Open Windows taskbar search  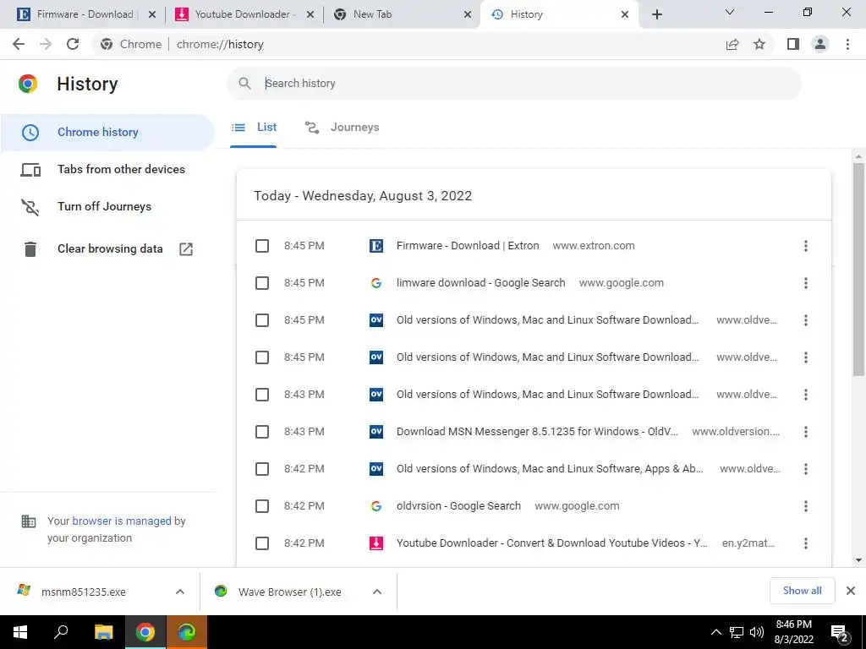(61, 632)
